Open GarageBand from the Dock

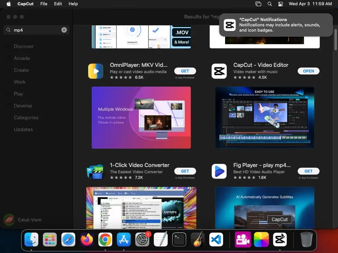click(198, 239)
